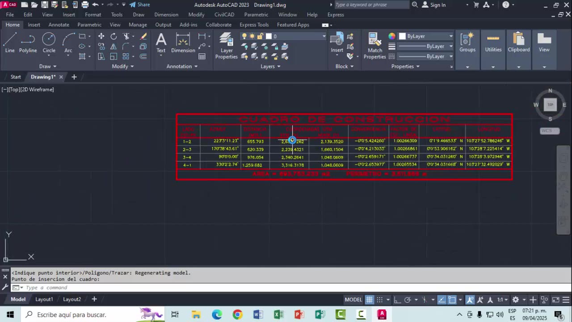Click the WCS label under ViewCube
The image size is (572, 322).
coord(549,131)
